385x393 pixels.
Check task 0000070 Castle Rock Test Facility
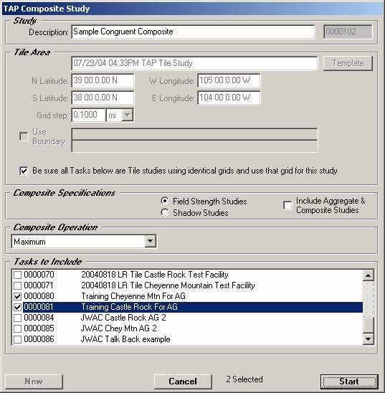click(17, 275)
